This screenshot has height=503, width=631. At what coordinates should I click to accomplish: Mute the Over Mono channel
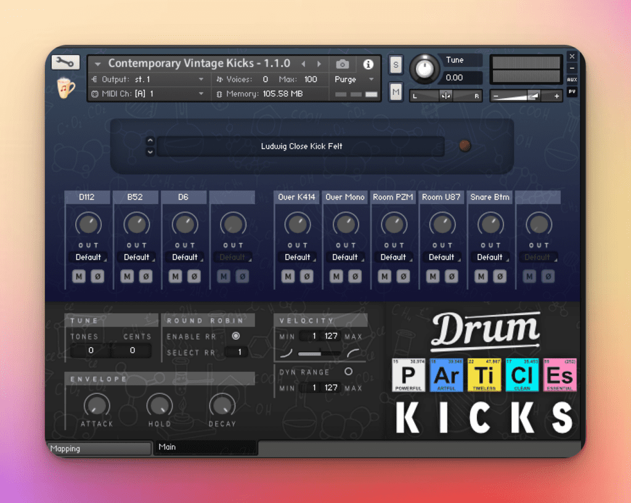tap(336, 276)
